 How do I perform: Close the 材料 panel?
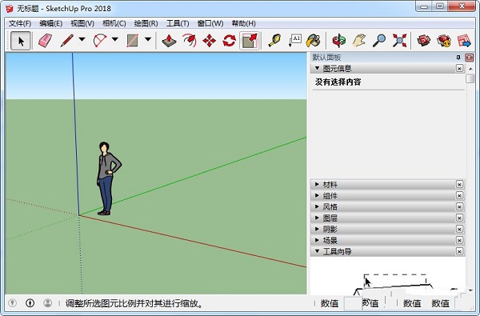[x=459, y=184]
